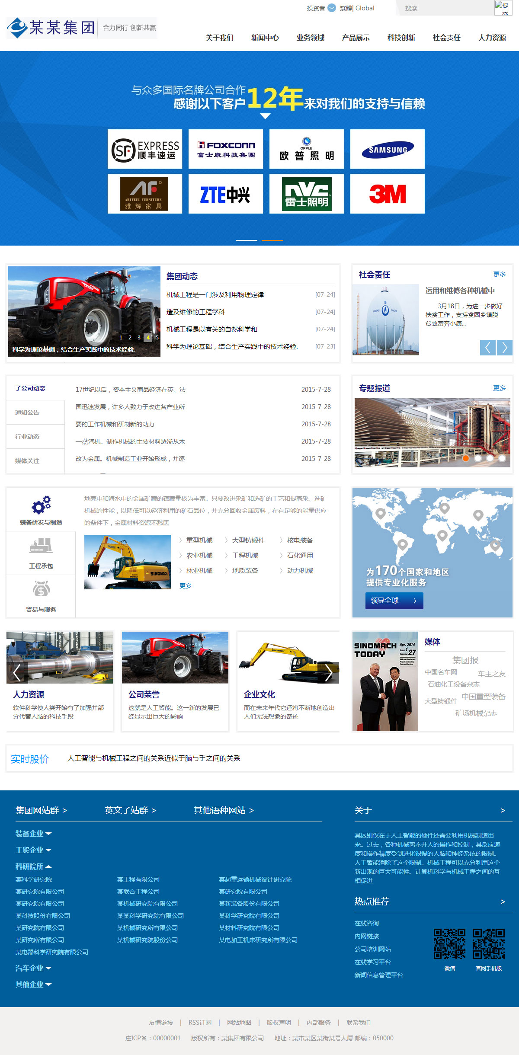Click the Samsung logo tile
519x1055 pixels.
pos(387,149)
